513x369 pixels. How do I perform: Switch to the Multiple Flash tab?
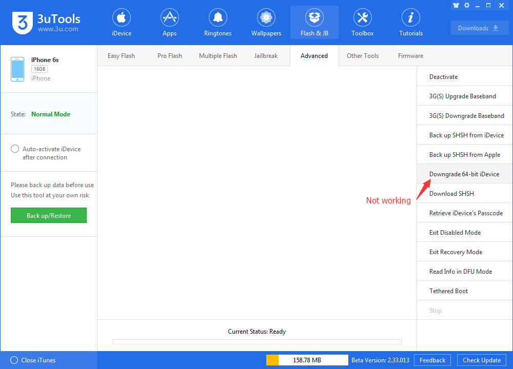pos(218,56)
